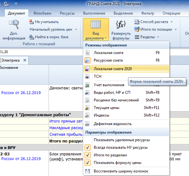Click the Текущие цены coins icon
The height and width of the screenshot is (176, 189).
pos(87,108)
